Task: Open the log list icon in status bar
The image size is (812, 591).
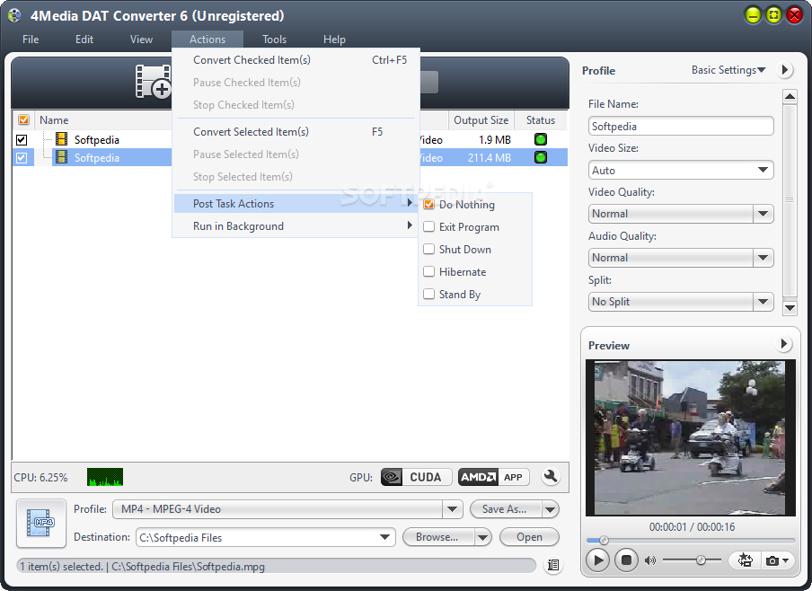Action: tap(553, 565)
